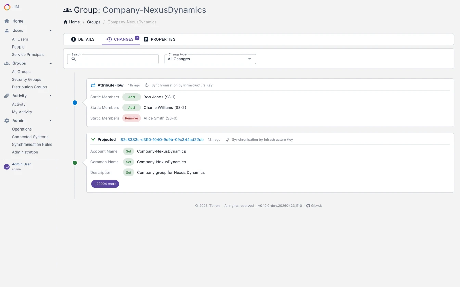This screenshot has width=460, height=287.
Task: Switch to the DETAILS tab
Action: (x=83, y=39)
